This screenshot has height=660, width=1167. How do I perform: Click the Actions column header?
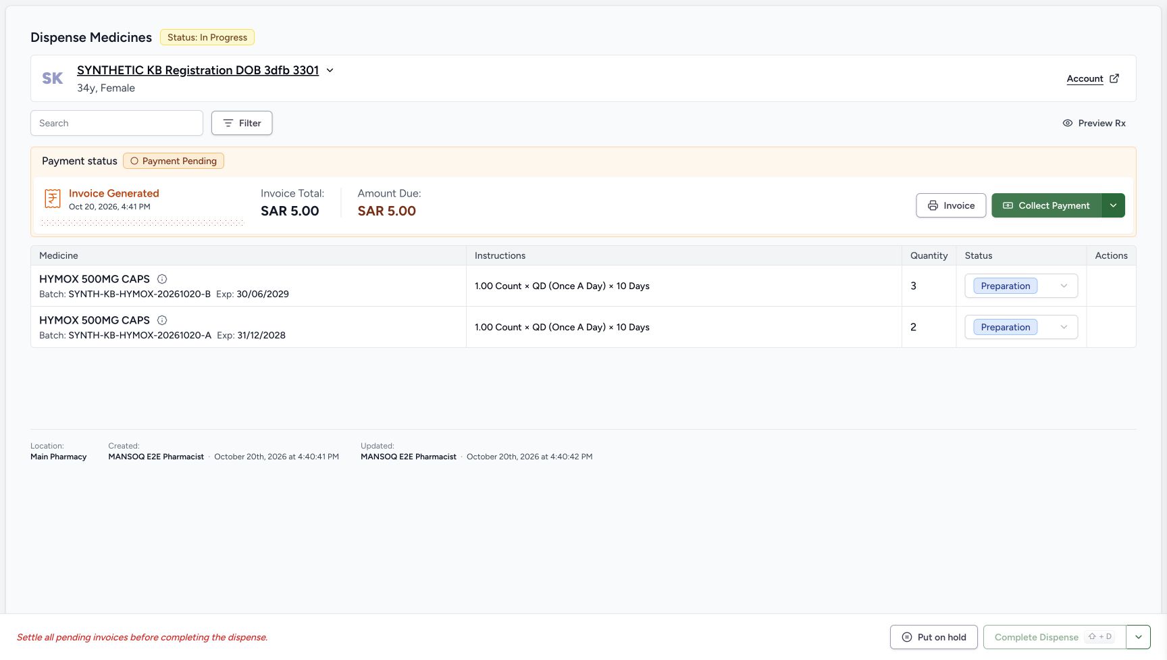pyautogui.click(x=1111, y=255)
